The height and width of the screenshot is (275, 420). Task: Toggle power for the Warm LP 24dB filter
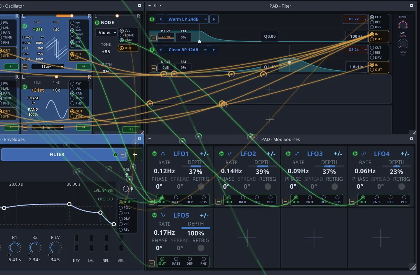152,19
